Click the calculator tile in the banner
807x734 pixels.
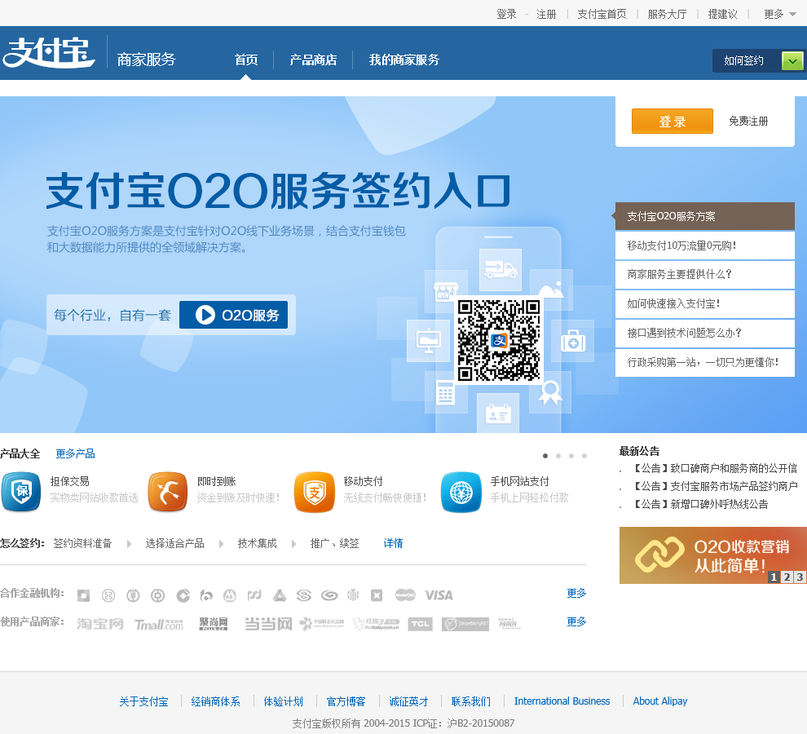[x=445, y=392]
